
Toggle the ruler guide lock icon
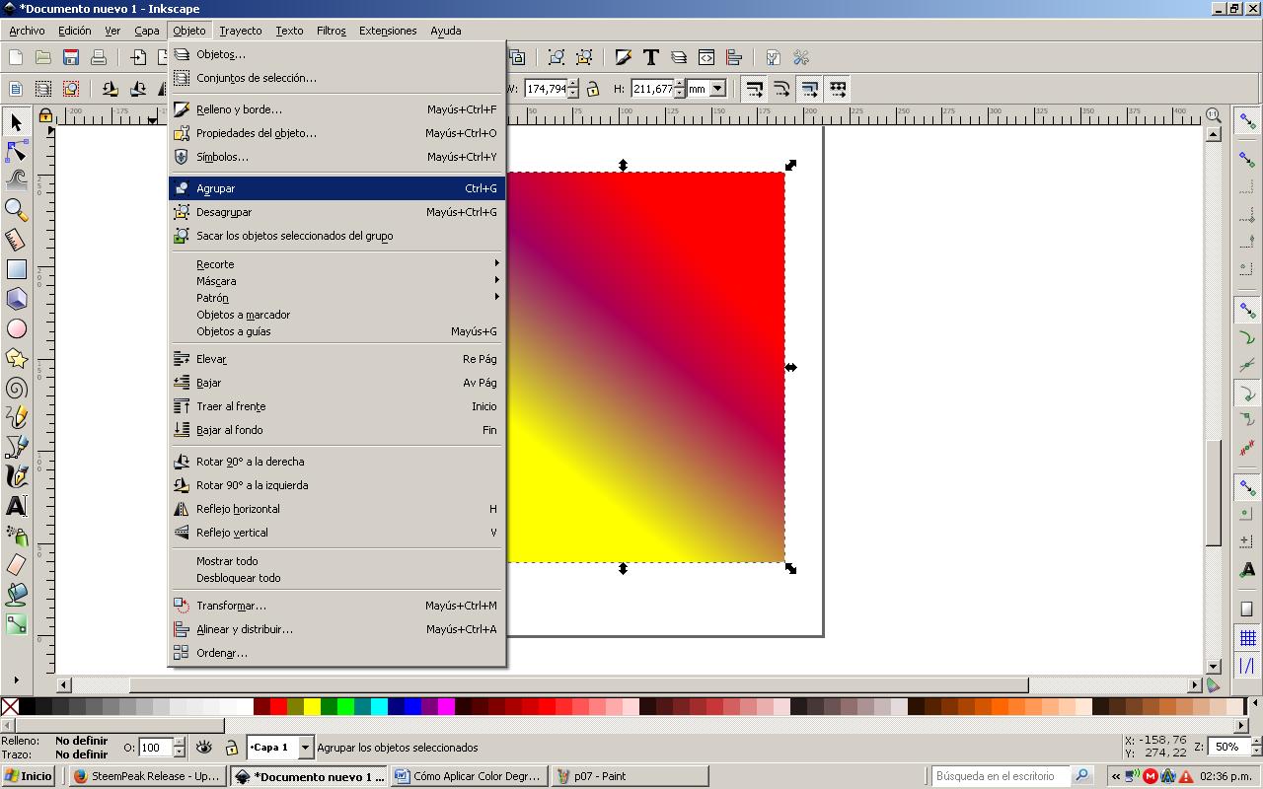click(x=45, y=115)
